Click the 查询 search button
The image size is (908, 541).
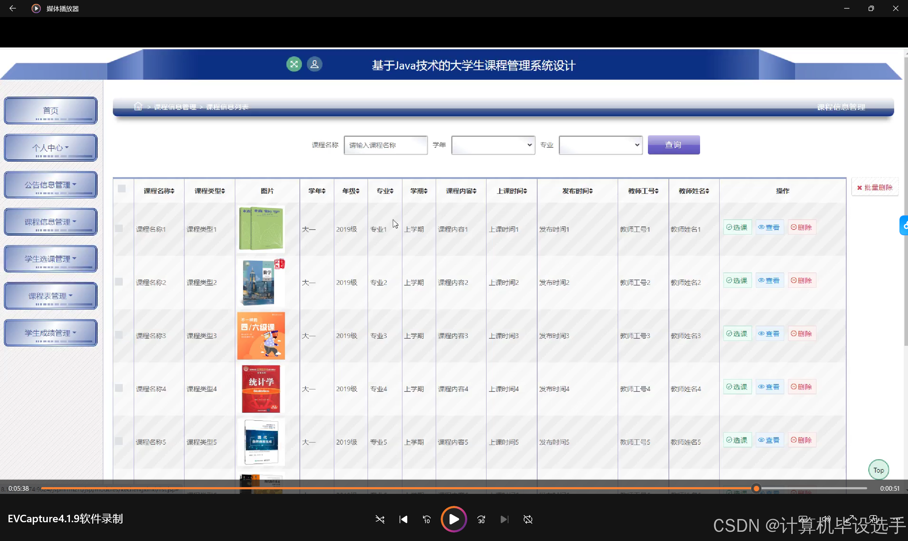(673, 145)
